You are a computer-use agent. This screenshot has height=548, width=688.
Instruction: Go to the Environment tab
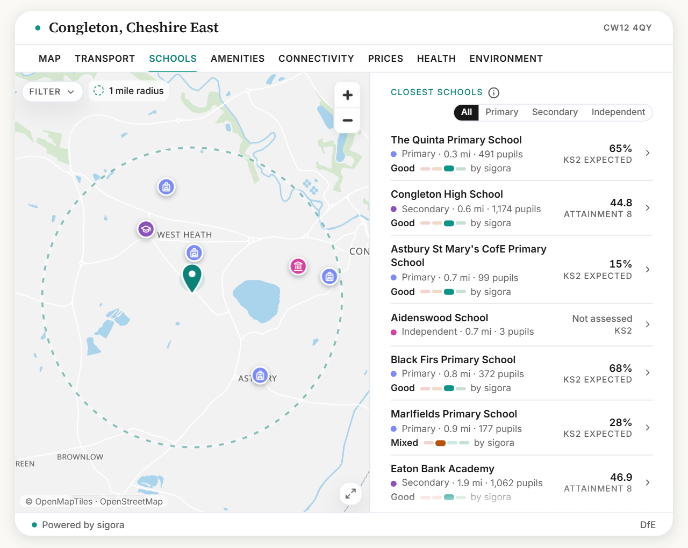coord(506,59)
